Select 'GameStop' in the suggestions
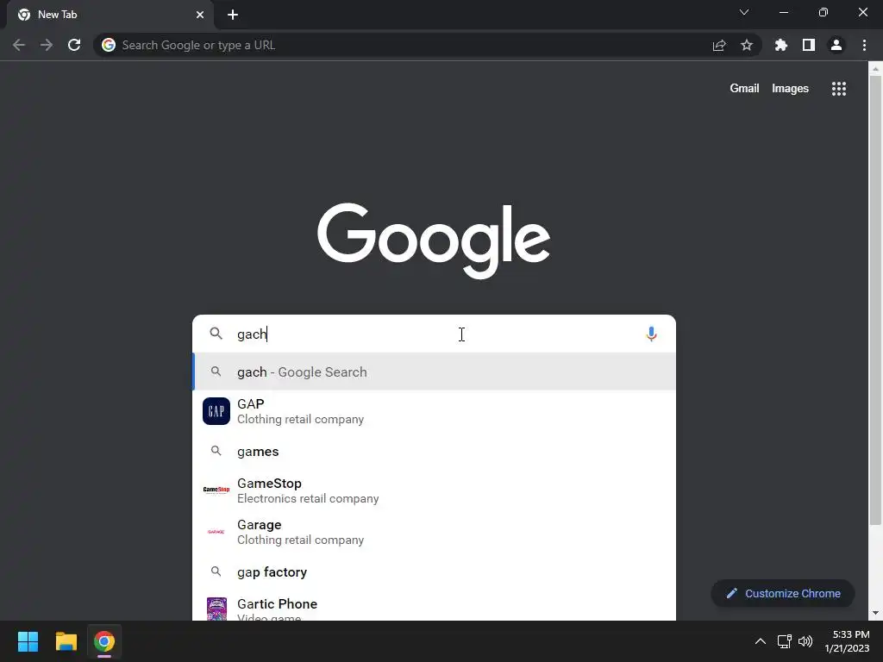Screen dimensions: 883x662 [435, 490]
